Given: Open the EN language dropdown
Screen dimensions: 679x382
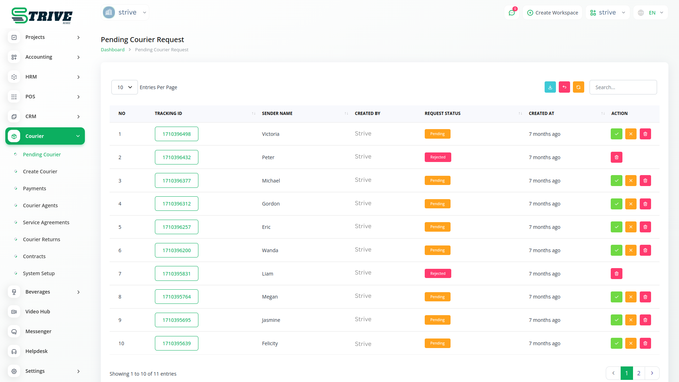Looking at the screenshot, I should (651, 13).
